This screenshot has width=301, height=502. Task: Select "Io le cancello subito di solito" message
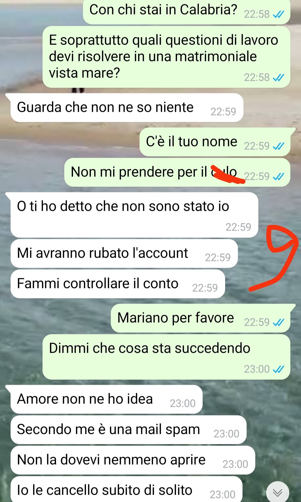[126, 489]
